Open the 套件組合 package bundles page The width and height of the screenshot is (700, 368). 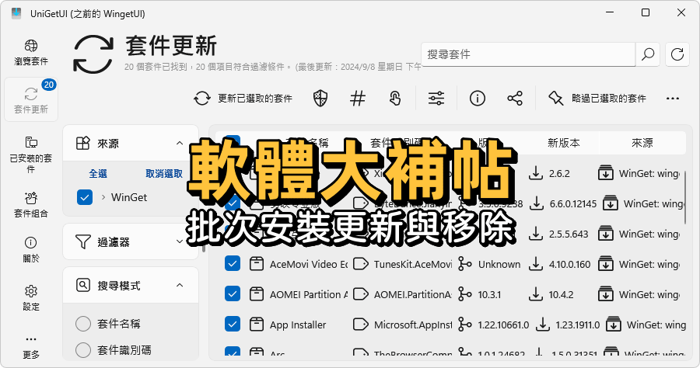pos(31,204)
